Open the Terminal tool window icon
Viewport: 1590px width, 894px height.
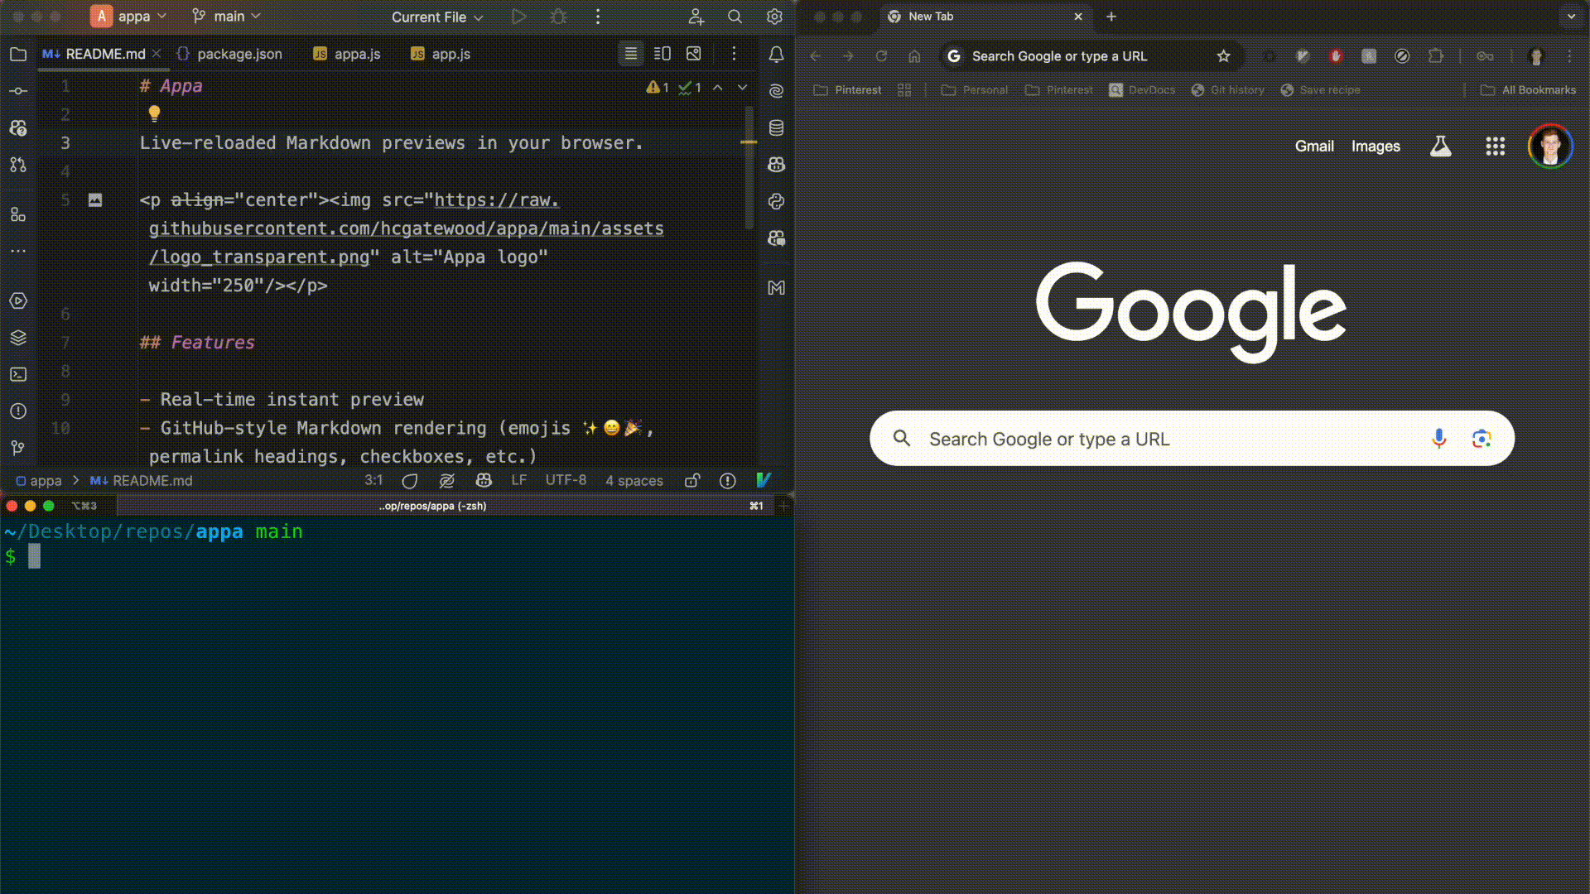coord(18,375)
